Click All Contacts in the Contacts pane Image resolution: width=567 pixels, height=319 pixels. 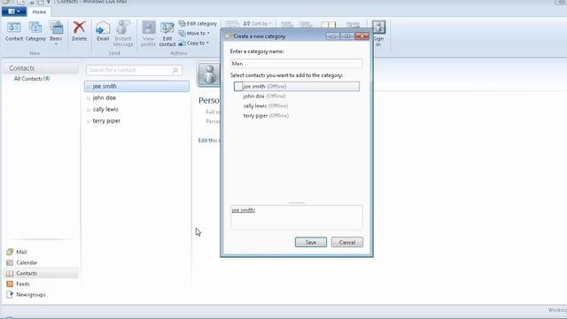(x=32, y=79)
